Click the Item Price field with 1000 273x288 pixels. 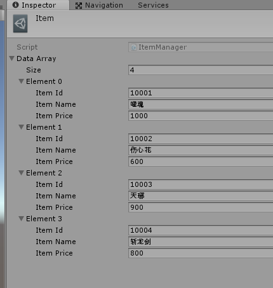tap(201, 116)
